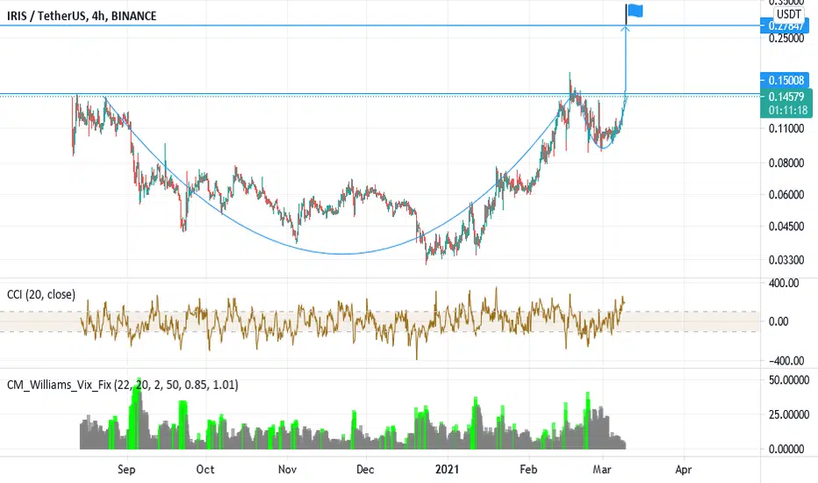This screenshot has width=818, height=483.
Task: Click the Feb label on time axis
Action: [528, 469]
